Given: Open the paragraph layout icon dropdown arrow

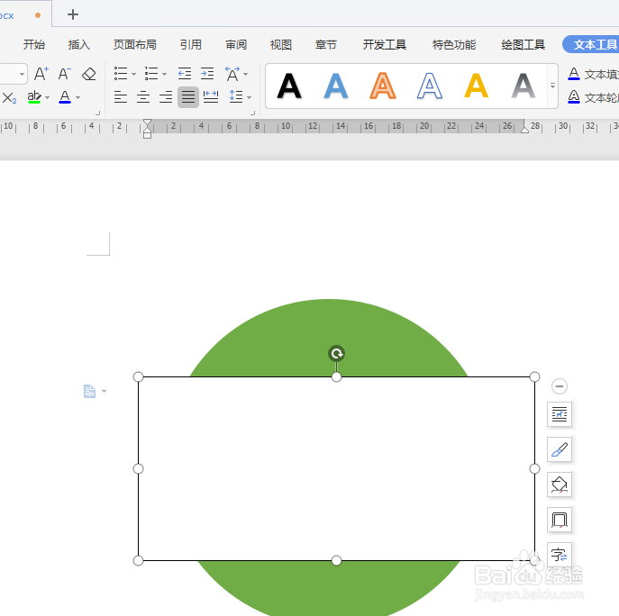Looking at the screenshot, I should (x=104, y=391).
